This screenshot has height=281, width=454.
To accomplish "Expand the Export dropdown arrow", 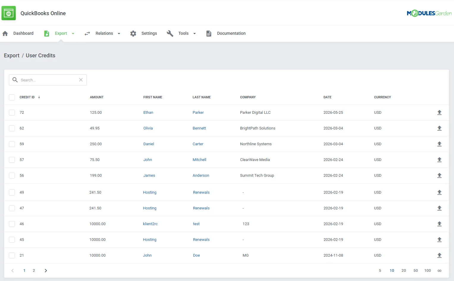I will pyautogui.click(x=73, y=34).
